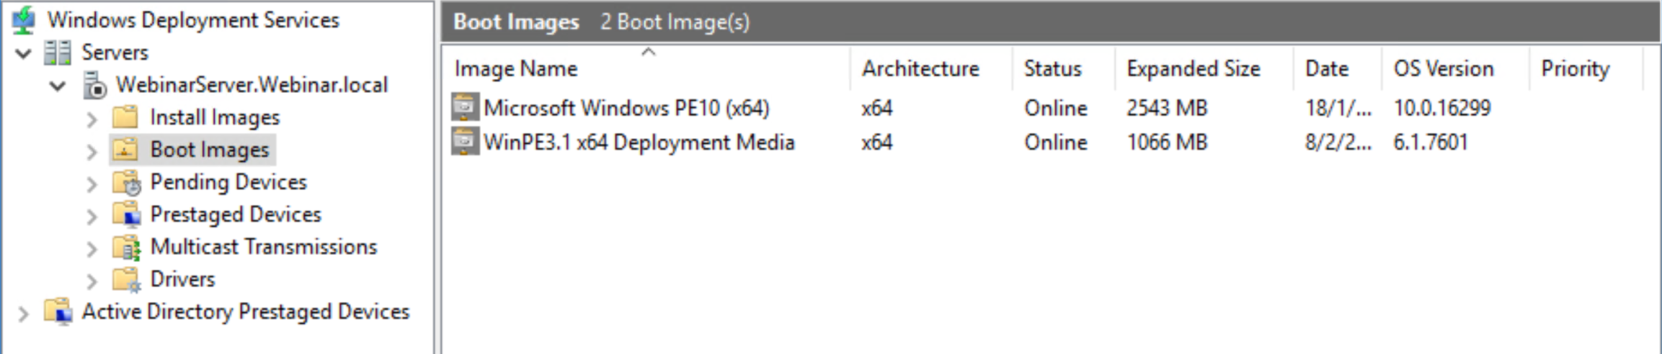Collapse the WebinarServer.Webinar.local node
This screenshot has width=1662, height=354.
click(x=58, y=86)
